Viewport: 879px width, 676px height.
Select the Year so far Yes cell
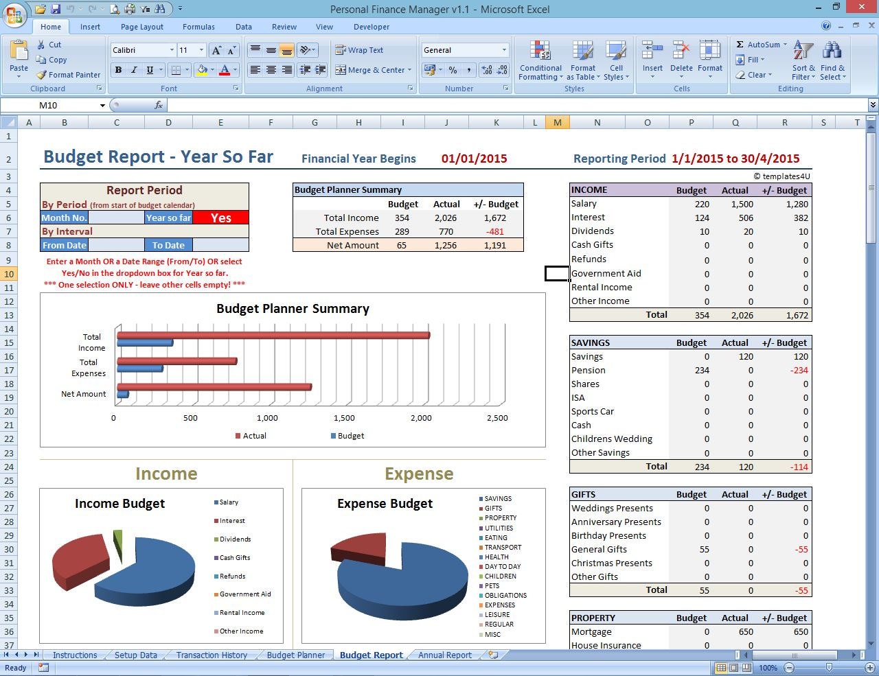[220, 218]
